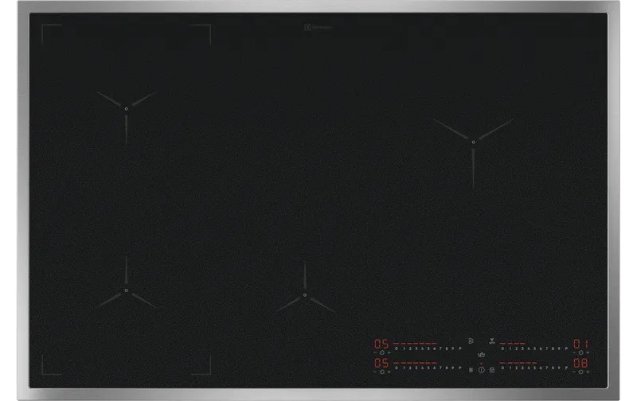The image size is (637, 401).
Task: Set lower-left zone slider to level 0
Action: click(x=397, y=368)
